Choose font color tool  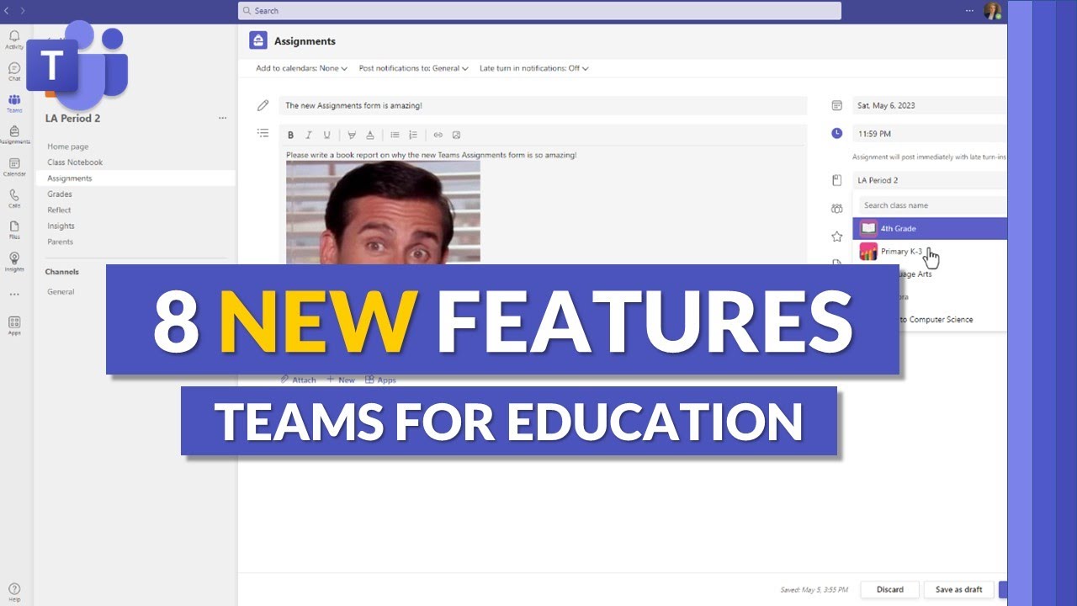point(370,135)
